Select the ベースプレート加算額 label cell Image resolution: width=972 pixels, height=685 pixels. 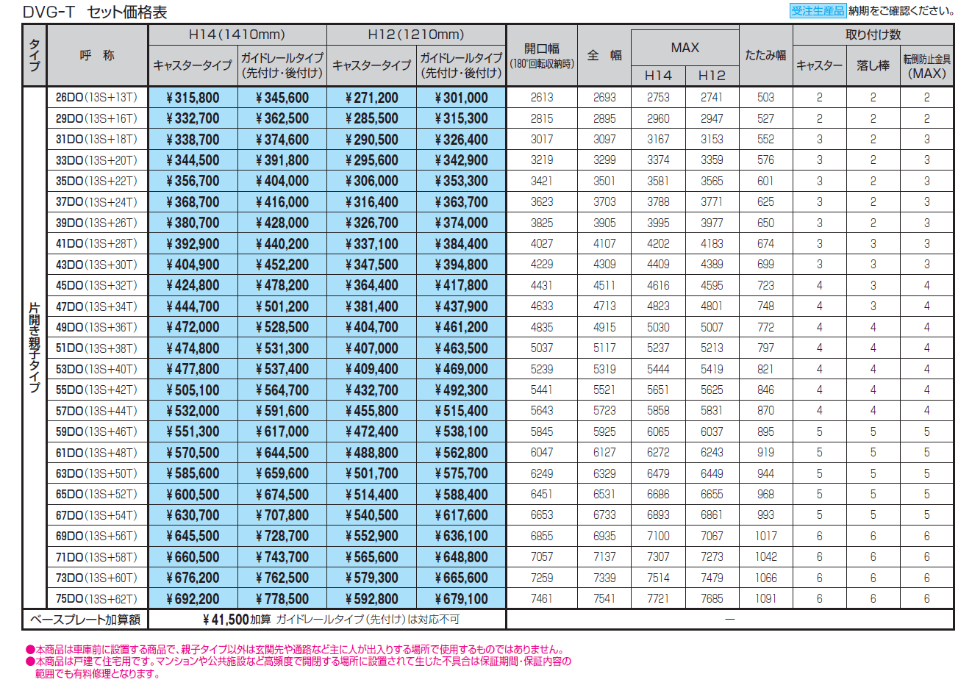point(85,620)
